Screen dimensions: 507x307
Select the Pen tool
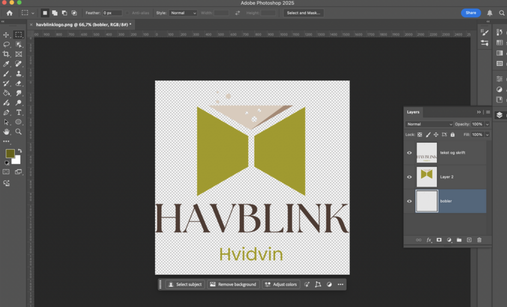(x=6, y=112)
